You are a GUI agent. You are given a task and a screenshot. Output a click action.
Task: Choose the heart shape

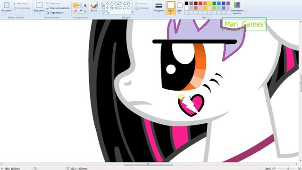click(103, 12)
